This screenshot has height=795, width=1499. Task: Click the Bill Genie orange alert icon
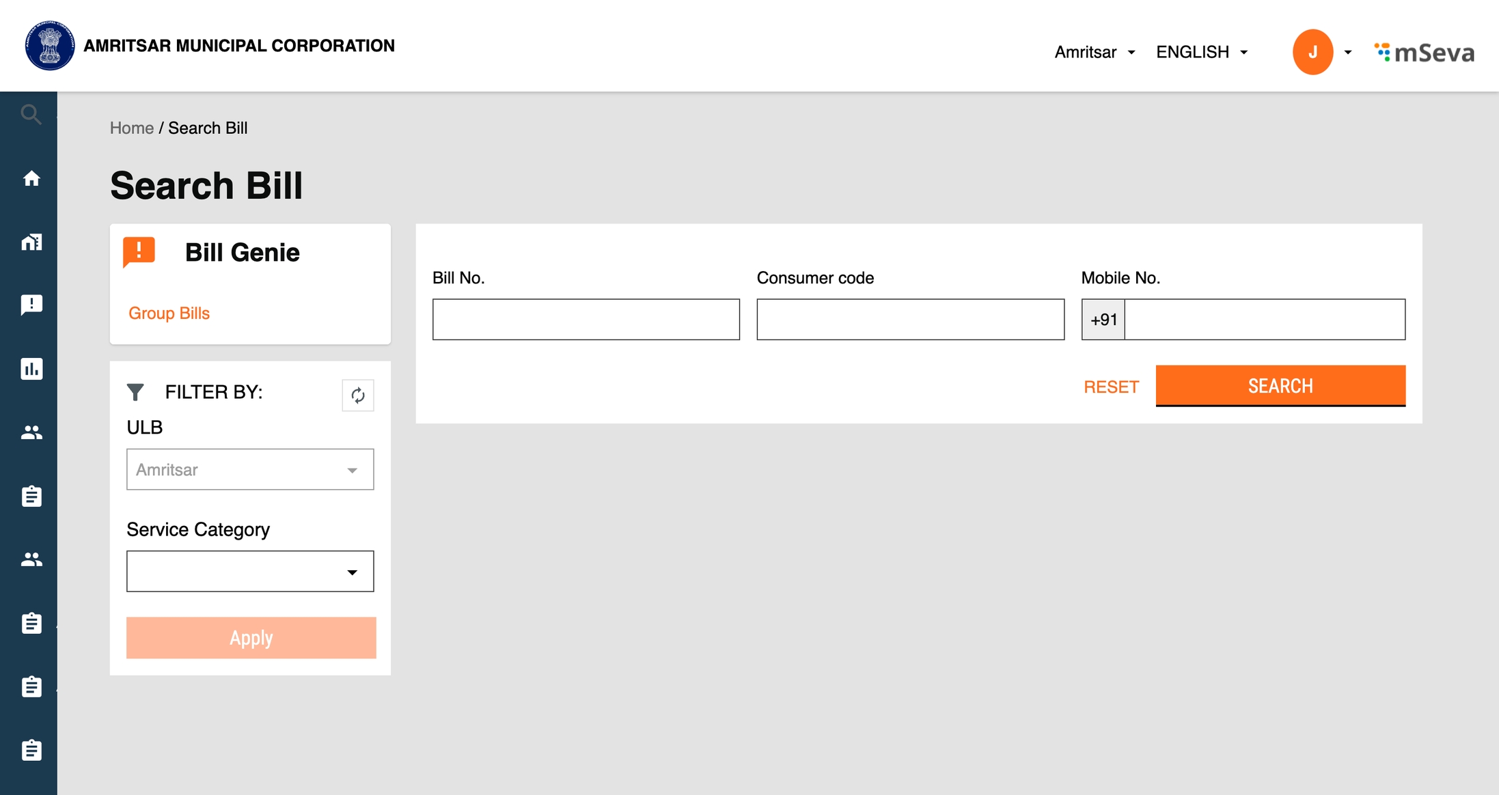pyautogui.click(x=139, y=252)
